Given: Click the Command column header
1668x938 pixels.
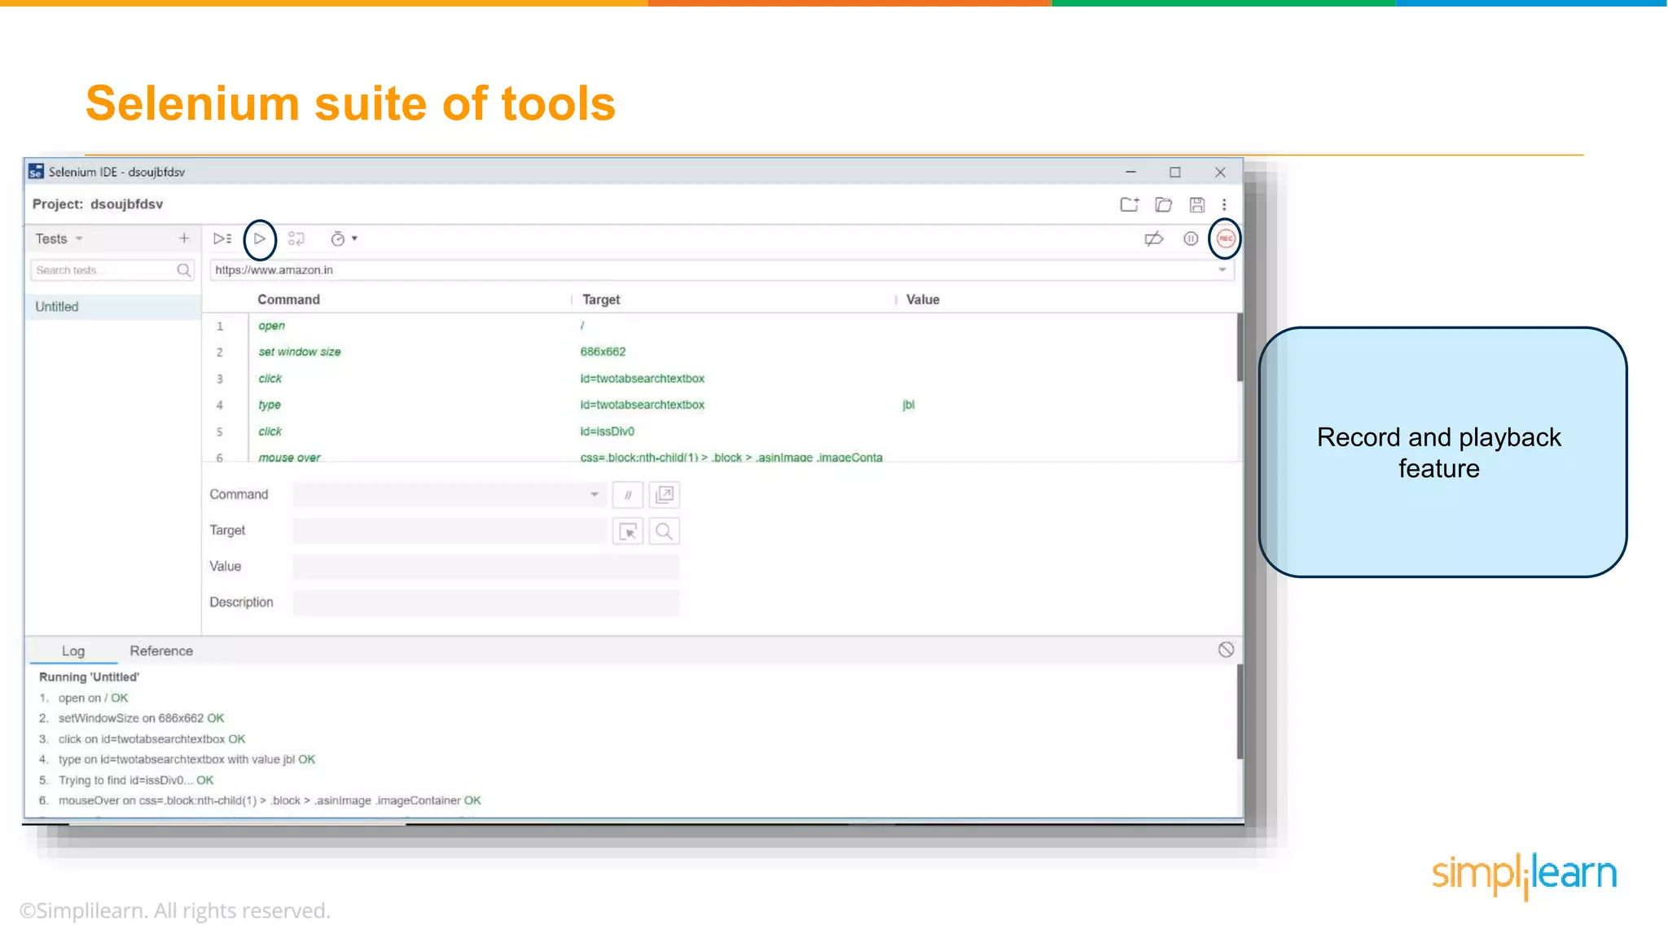Looking at the screenshot, I should click(288, 300).
